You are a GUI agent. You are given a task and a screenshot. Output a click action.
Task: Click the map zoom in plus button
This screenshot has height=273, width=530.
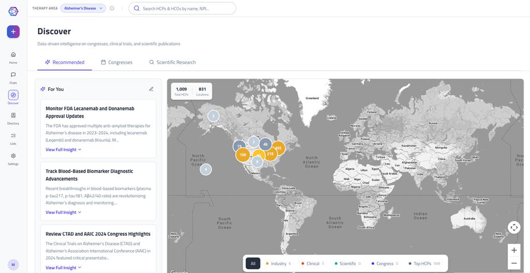(x=514, y=250)
